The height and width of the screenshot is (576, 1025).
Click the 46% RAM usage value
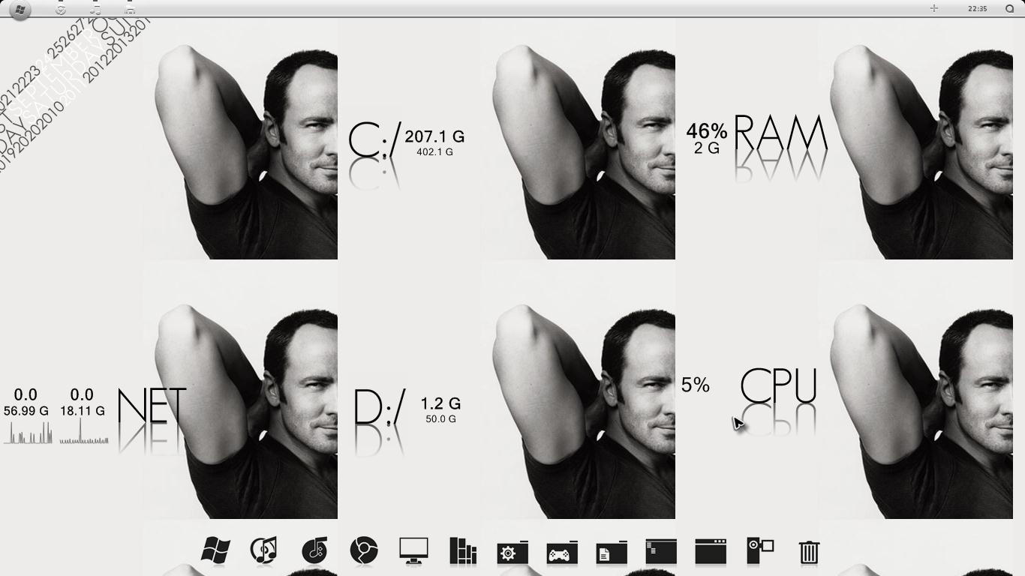coord(707,132)
